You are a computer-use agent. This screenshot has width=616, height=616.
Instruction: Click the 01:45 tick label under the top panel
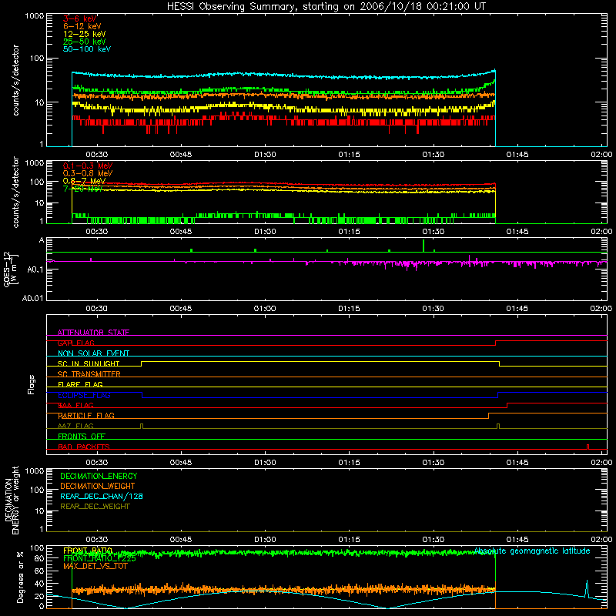[x=517, y=155]
